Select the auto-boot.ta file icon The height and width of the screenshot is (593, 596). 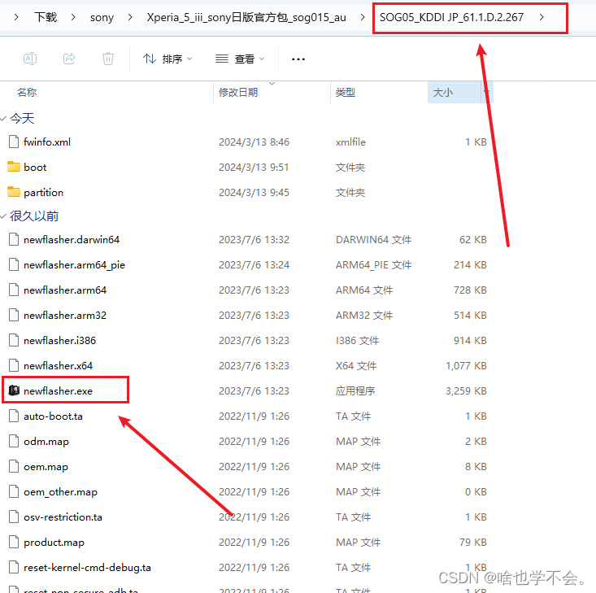tap(14, 416)
